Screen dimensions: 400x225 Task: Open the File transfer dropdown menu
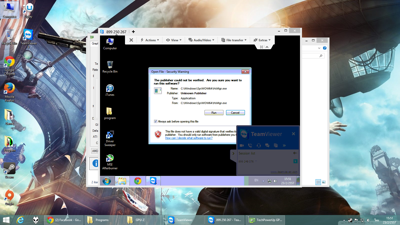tap(234, 40)
